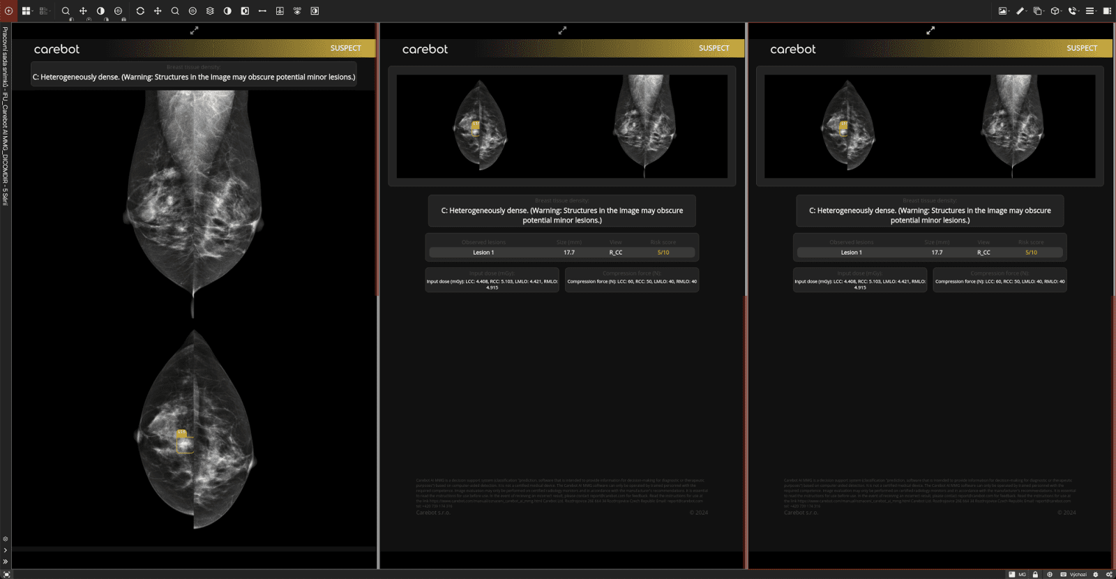The height and width of the screenshot is (579, 1116).
Task: Click the red circle-plus button in top corner
Action: click(8, 11)
